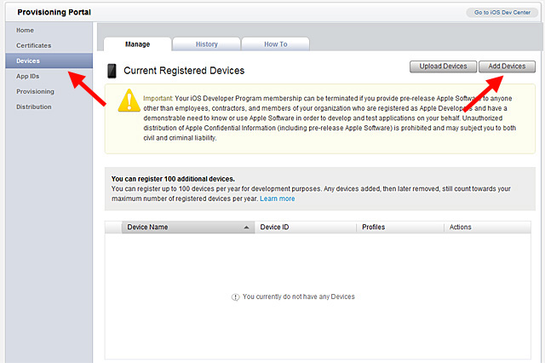545x363 pixels.
Task: Open the Manage tab
Action: 137,44
